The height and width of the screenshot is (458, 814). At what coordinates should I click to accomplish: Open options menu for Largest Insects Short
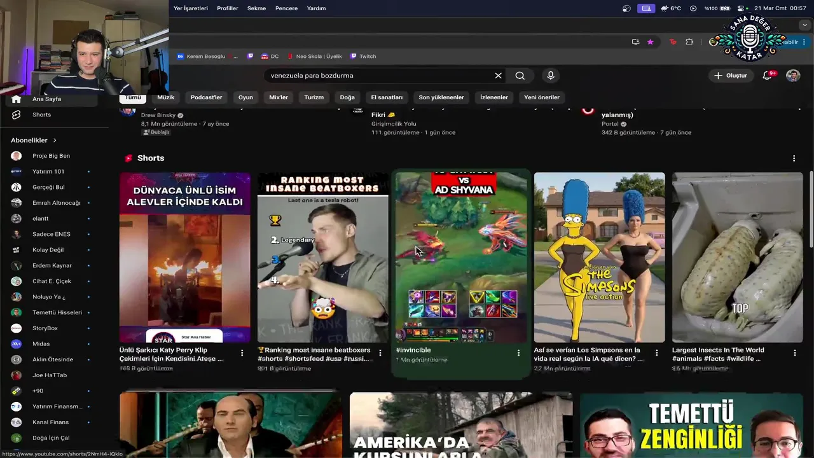794,353
